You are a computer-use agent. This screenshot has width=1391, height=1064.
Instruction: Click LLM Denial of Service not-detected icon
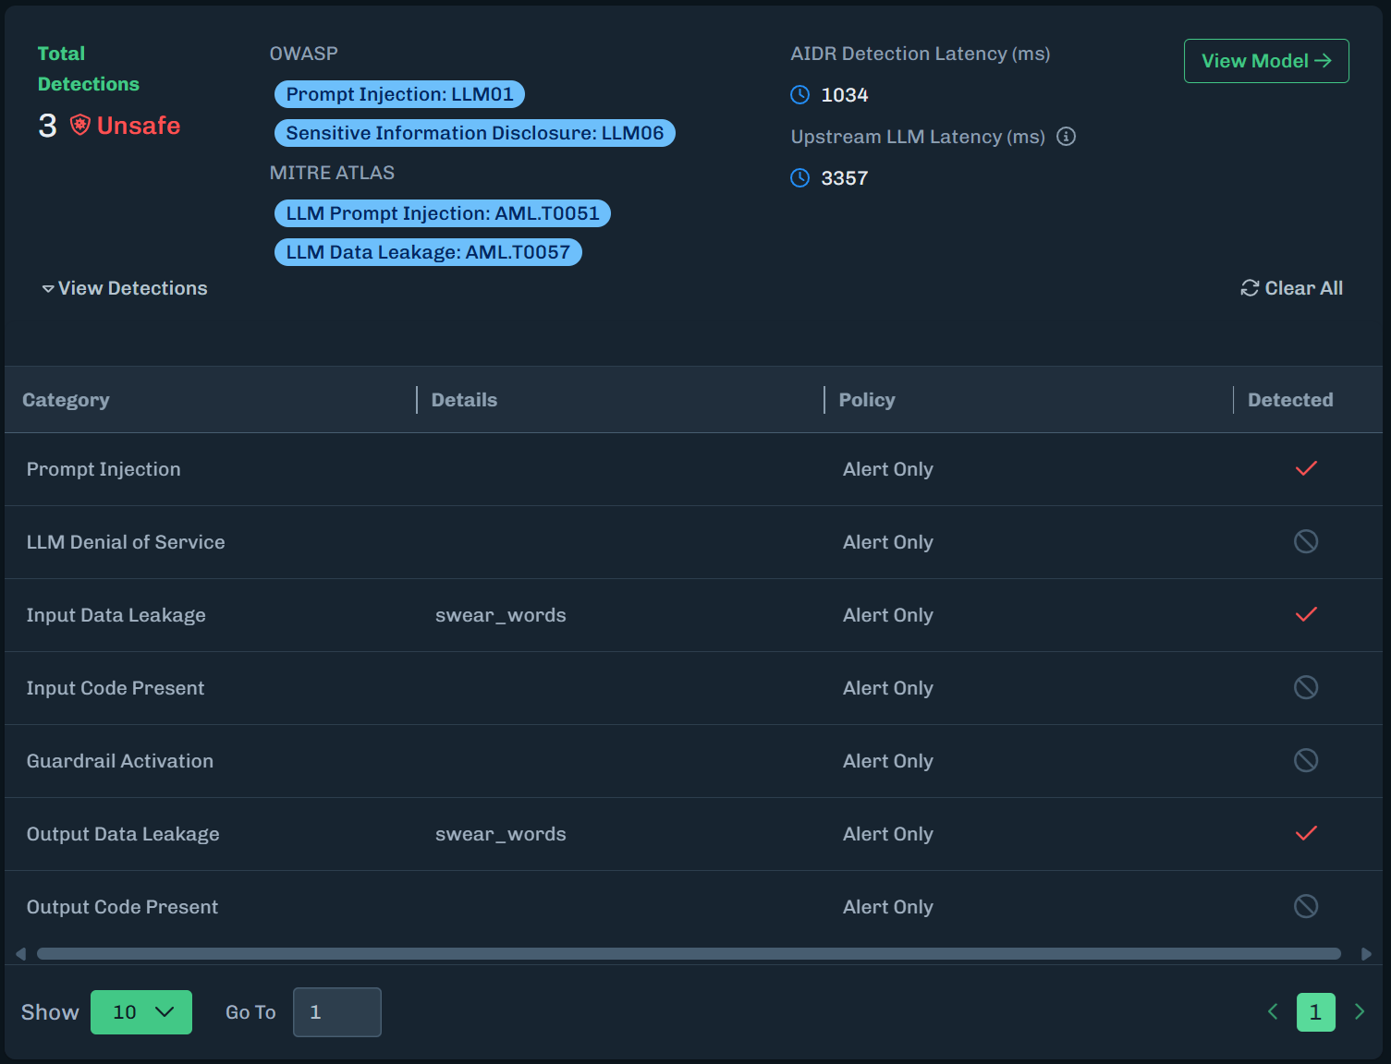pyautogui.click(x=1305, y=542)
